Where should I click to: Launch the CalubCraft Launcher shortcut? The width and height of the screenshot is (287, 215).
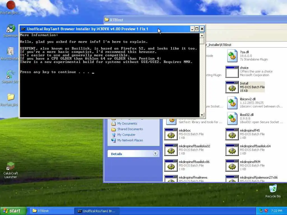click(11, 166)
